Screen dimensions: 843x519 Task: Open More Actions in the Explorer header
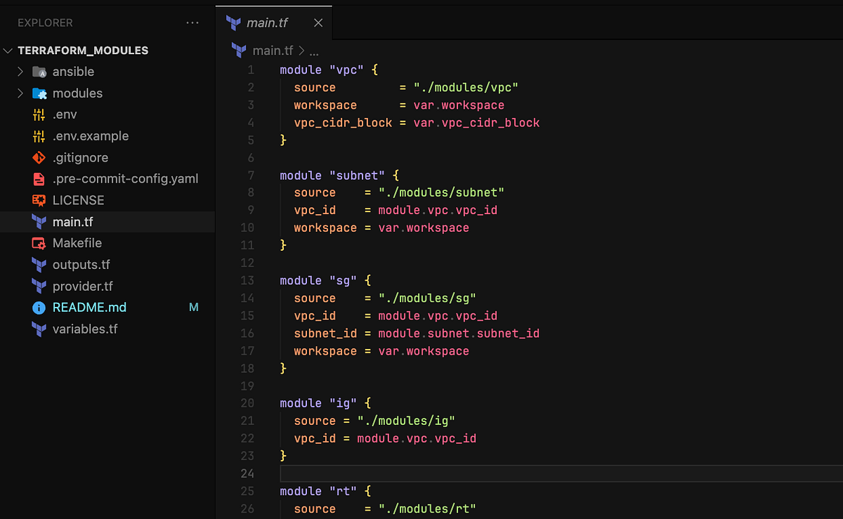(x=192, y=22)
